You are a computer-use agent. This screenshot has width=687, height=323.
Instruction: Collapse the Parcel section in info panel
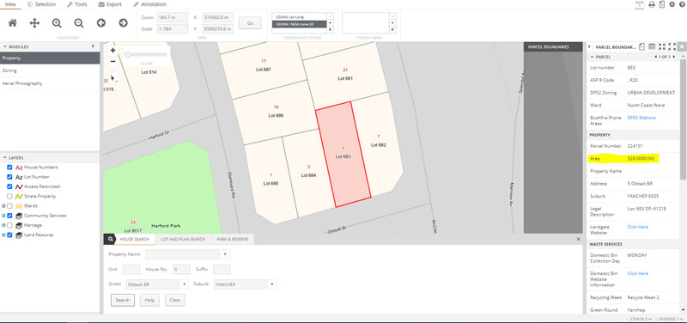click(593, 57)
